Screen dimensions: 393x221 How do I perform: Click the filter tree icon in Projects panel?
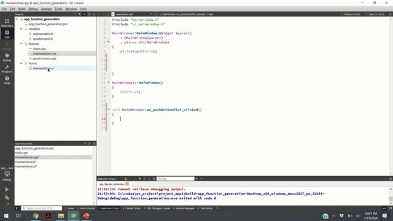(x=80, y=14)
